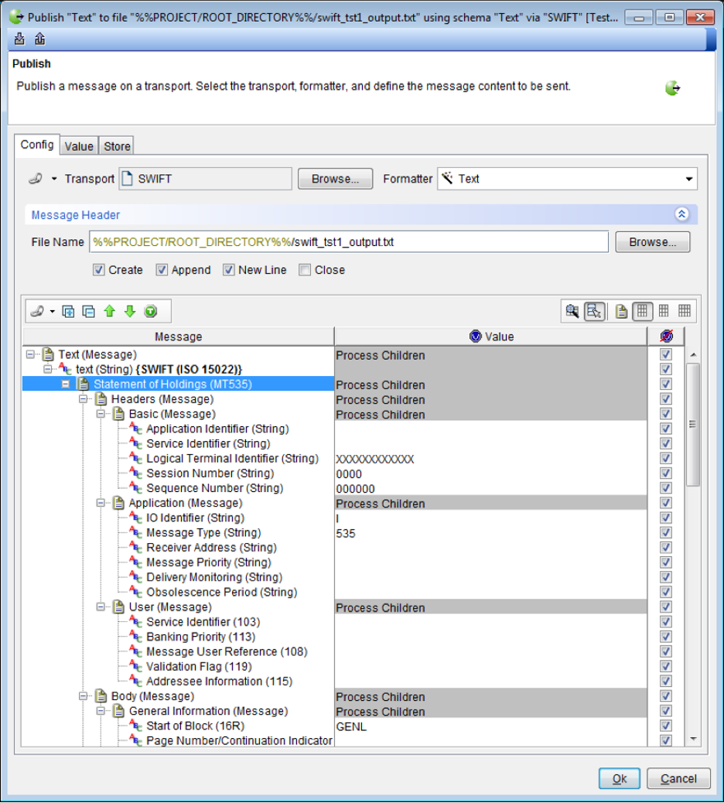Click the import icon in the top toolbar
This screenshot has width=724, height=803.
pos(19,39)
